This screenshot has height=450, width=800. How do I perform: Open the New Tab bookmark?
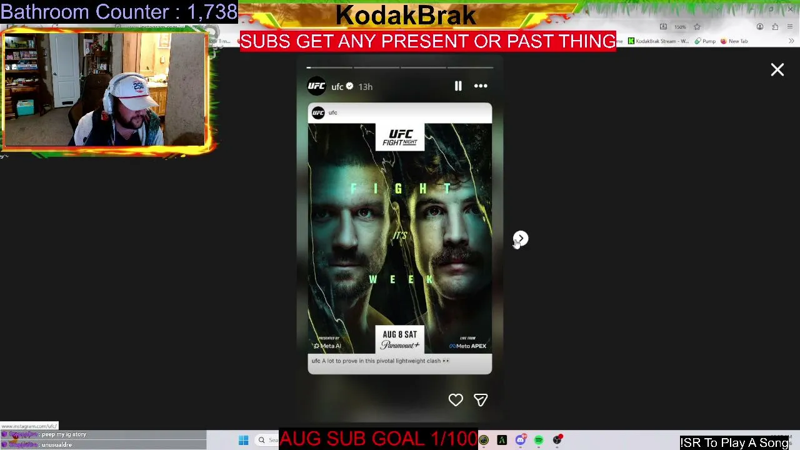click(x=734, y=41)
